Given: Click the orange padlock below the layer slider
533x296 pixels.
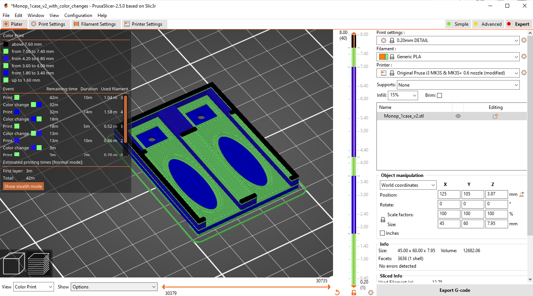Looking at the screenshot, I should [354, 293].
